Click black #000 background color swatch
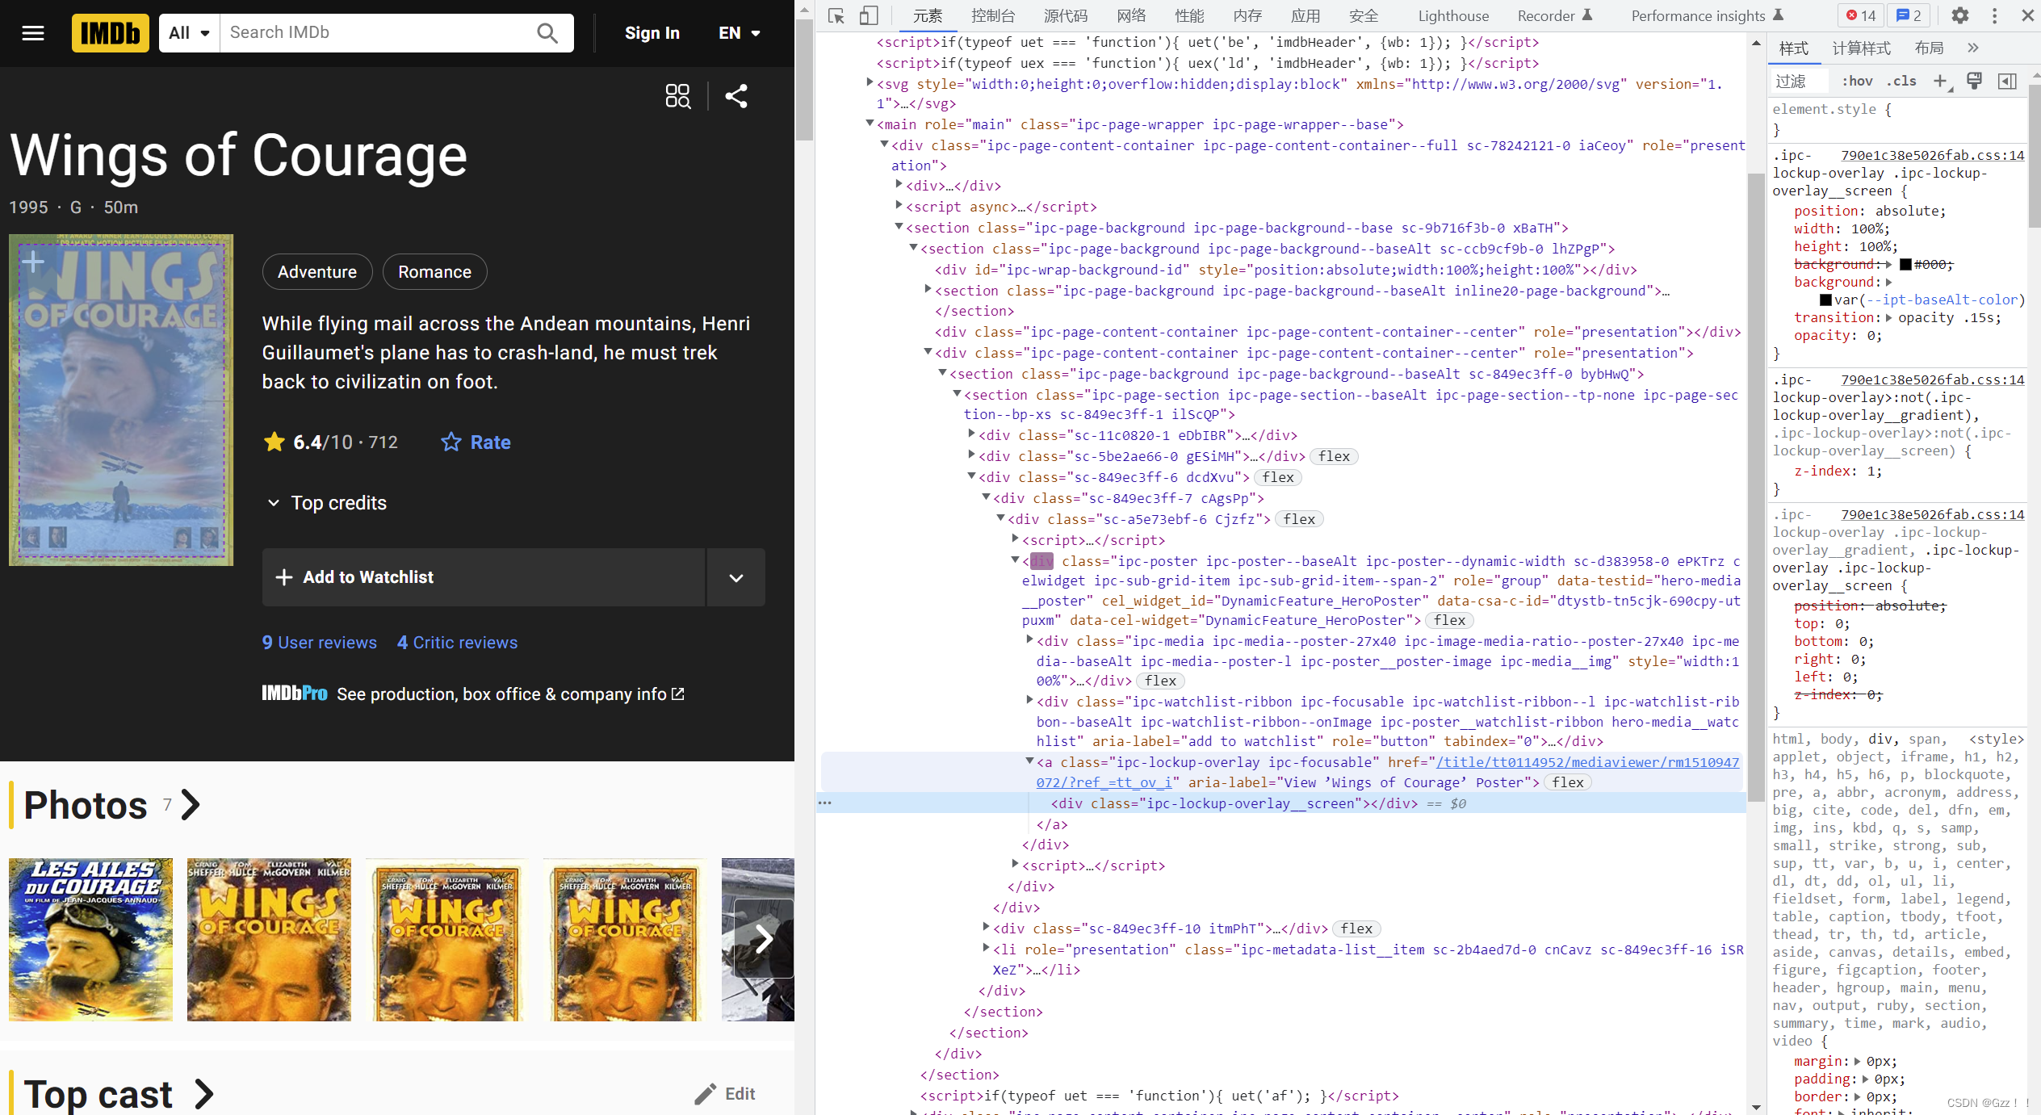Screen dimensions: 2041x1115 click(1905, 265)
